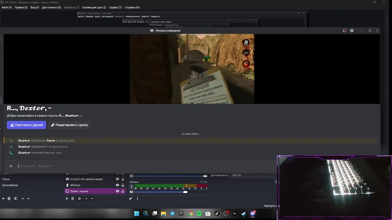Click the Пригласить друзей button in Discord
This screenshot has width=392, height=220.
(x=26, y=125)
